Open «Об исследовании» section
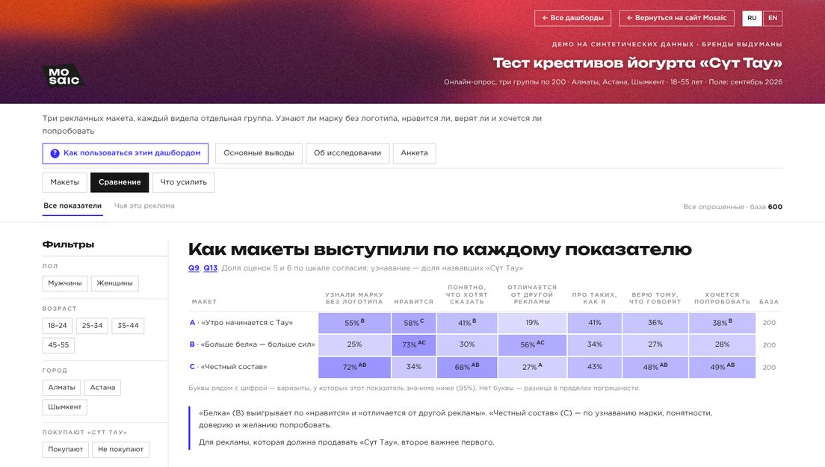 [x=347, y=153]
